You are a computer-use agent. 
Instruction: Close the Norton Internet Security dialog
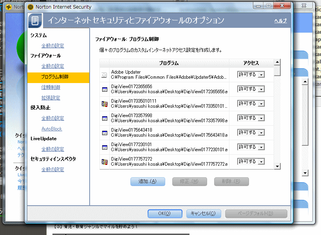[282, 6]
